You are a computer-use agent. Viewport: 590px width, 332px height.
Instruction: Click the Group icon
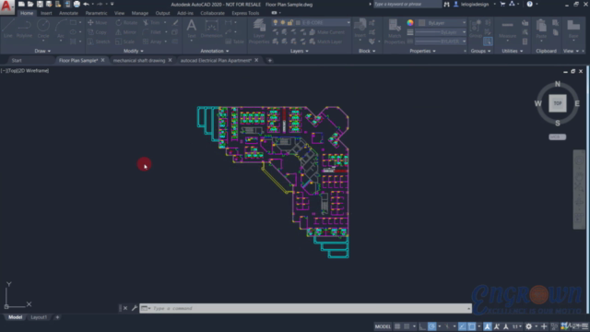[x=476, y=29]
